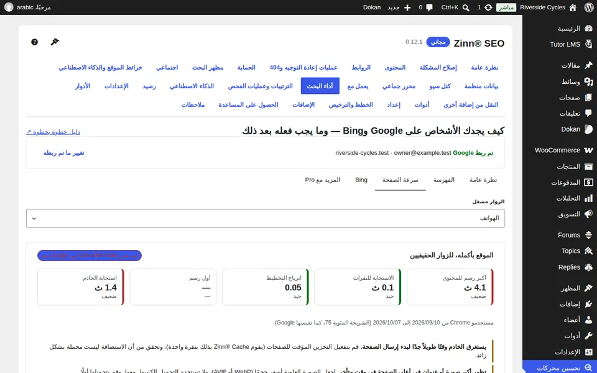Switch to the سرعة الصفحة tab
Screen dimensions: 597x373
coord(400,180)
